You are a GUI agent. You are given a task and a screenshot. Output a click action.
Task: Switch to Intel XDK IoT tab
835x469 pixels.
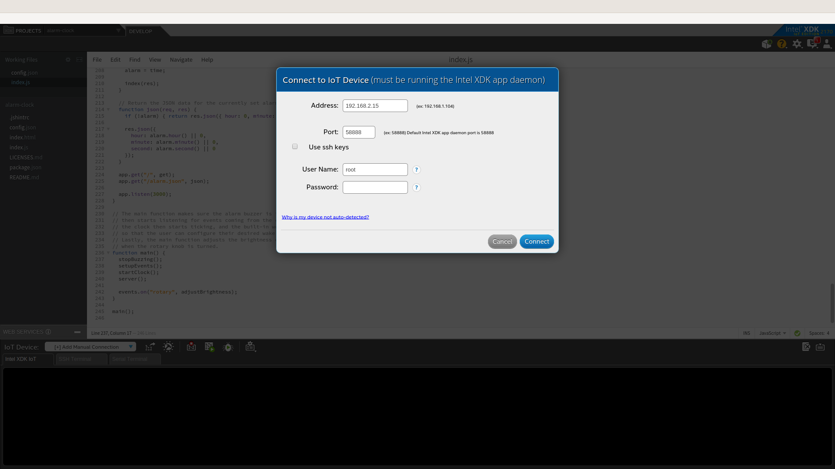click(28, 359)
